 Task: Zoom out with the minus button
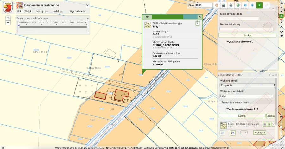(8, 23)
